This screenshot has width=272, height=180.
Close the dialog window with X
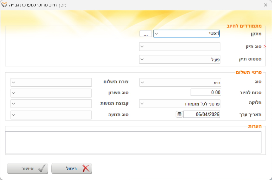(x=265, y=5)
